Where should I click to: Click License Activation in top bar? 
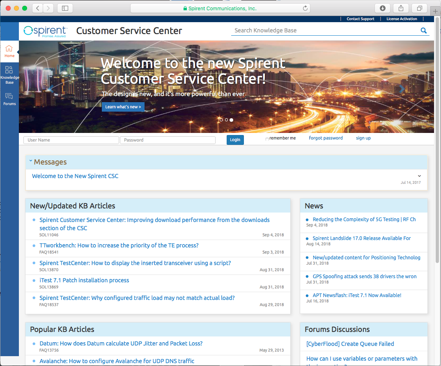[402, 19]
